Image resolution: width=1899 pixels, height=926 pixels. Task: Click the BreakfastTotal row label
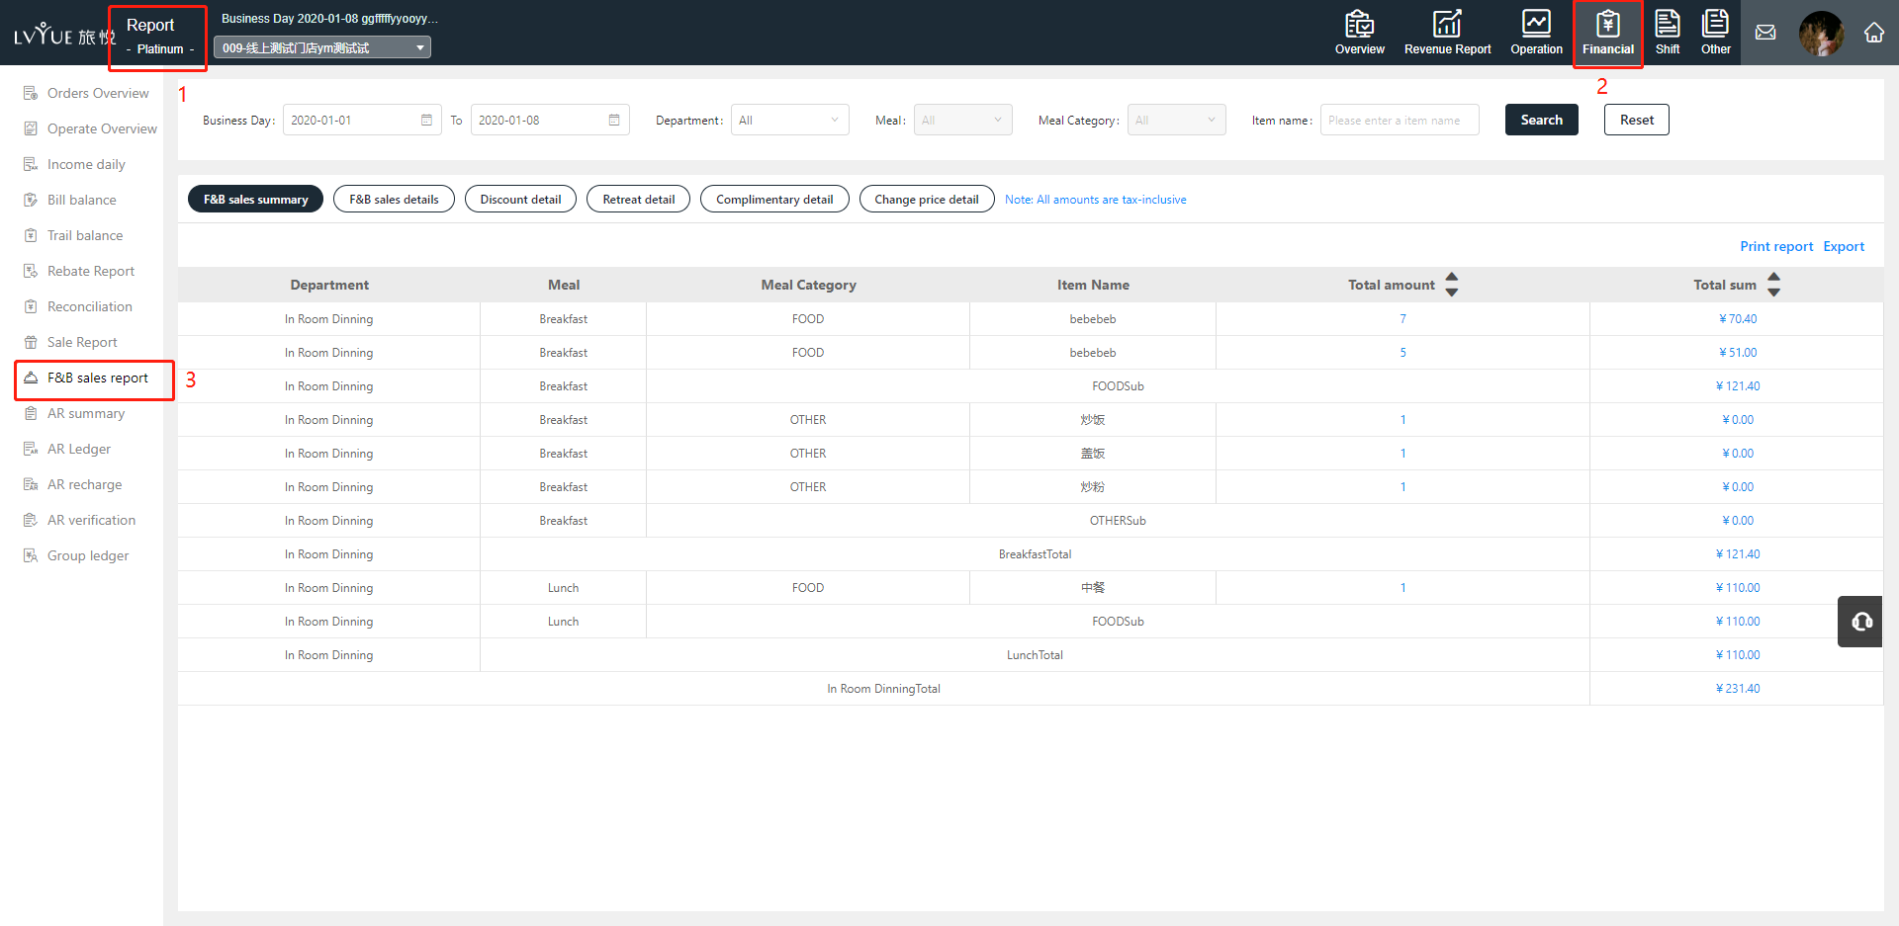click(1035, 554)
